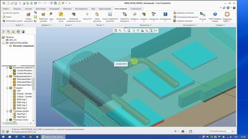Add a Граничное условие boundary condition

tap(43, 17)
